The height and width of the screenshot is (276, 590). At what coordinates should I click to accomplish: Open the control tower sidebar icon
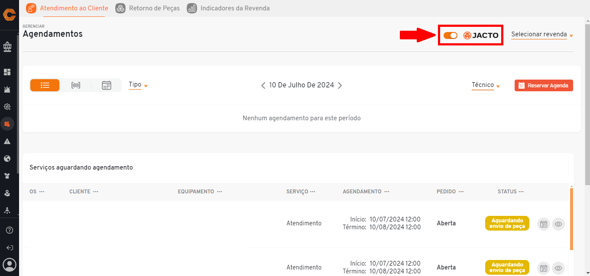tap(7, 46)
